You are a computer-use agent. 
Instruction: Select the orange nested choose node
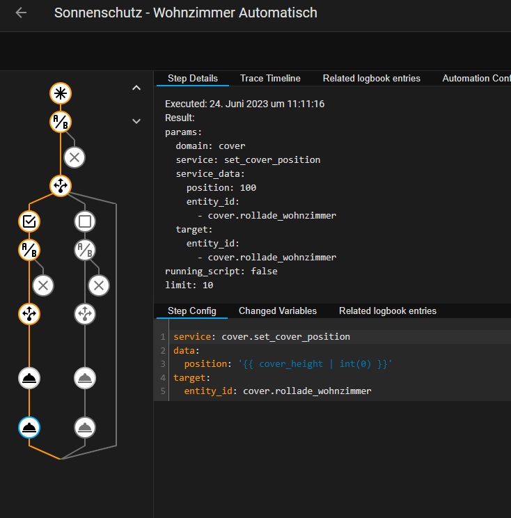[29, 314]
